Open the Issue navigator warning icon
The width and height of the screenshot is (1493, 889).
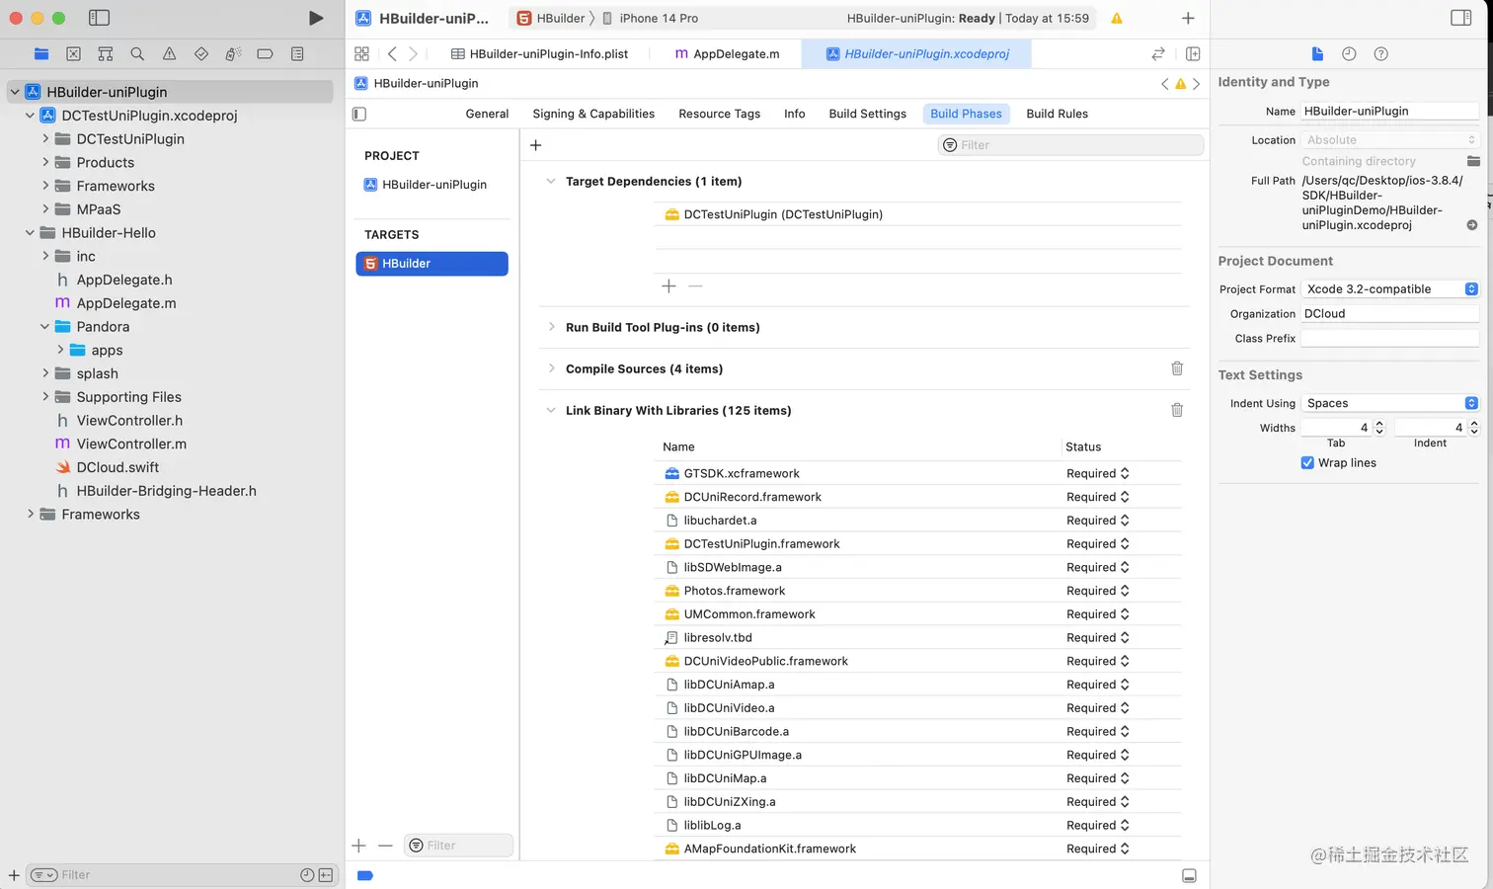[169, 54]
